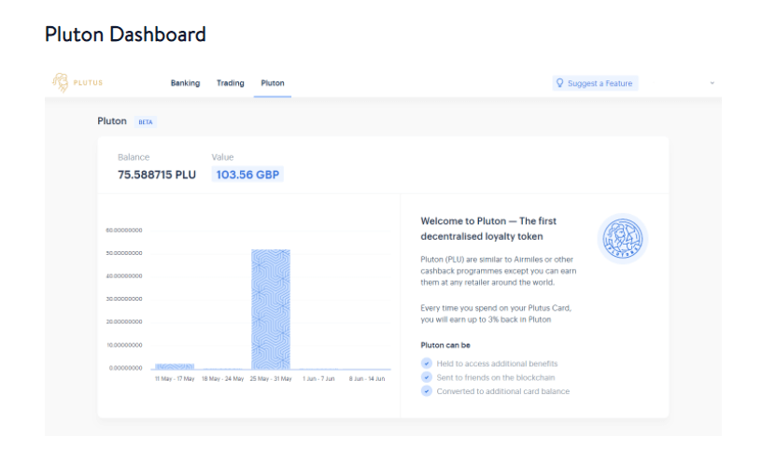776x451 pixels.
Task: Click the 75.588715 PLU balance text
Action: click(157, 175)
